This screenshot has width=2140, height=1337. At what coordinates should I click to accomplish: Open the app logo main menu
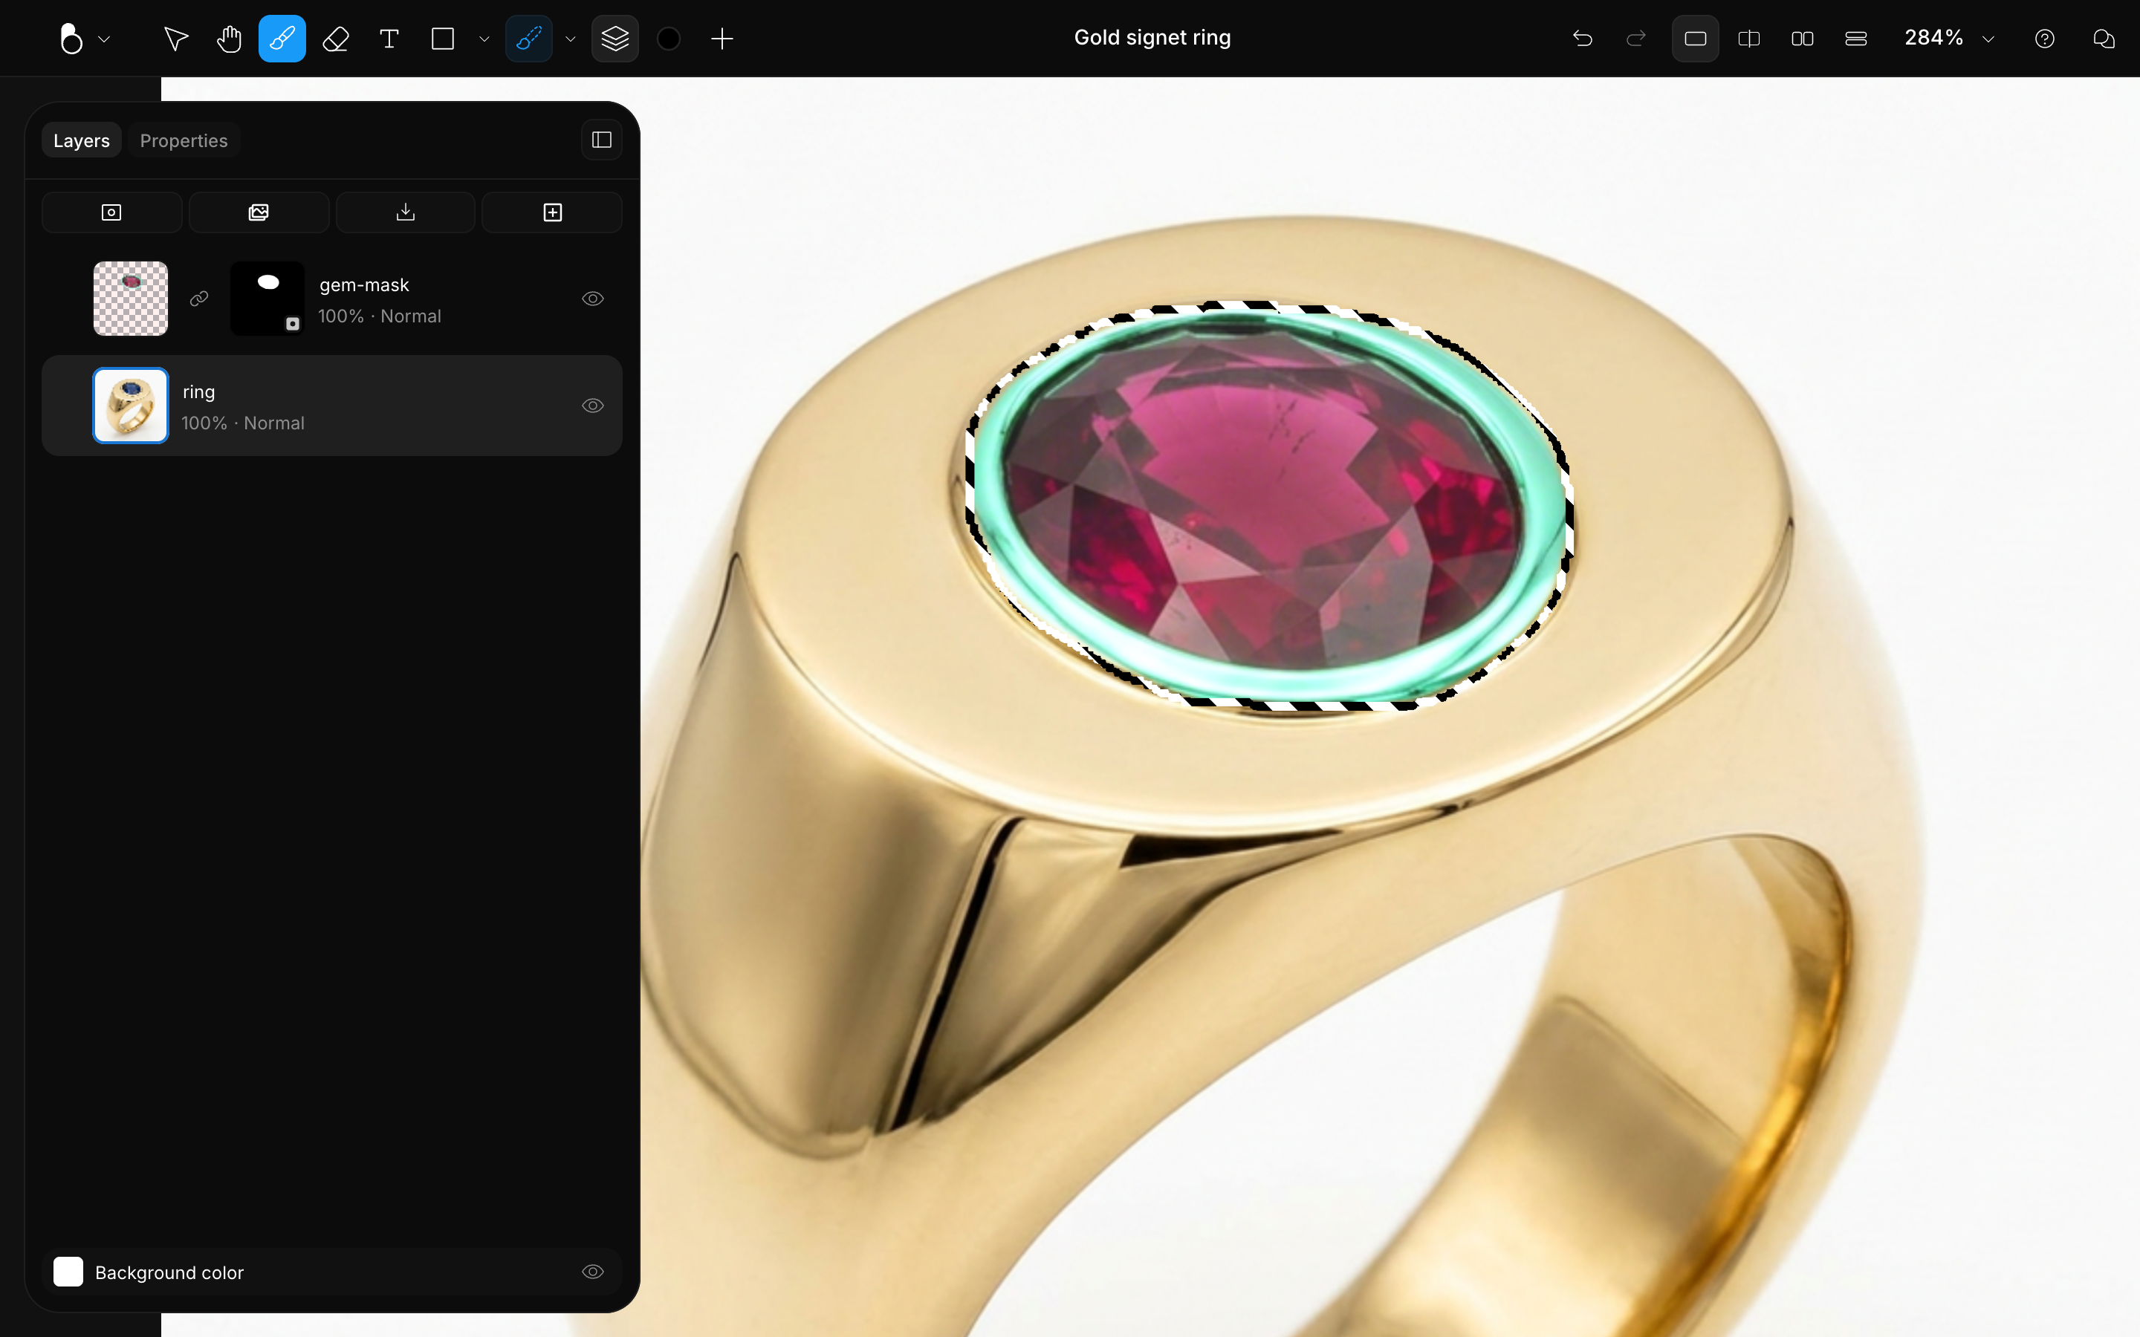(83, 39)
